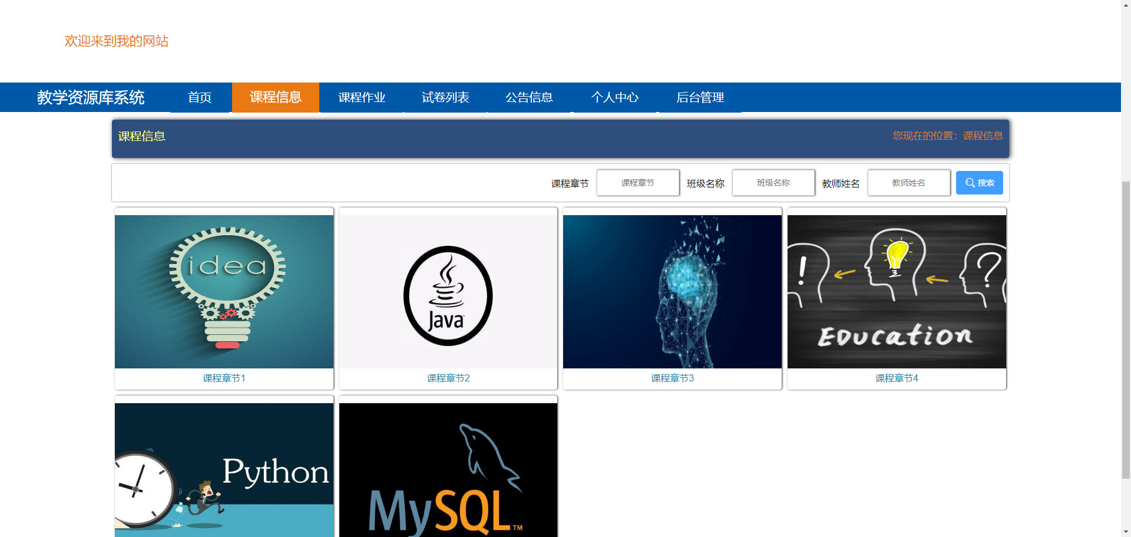Click the 教师姓名 field label
This screenshot has width=1131, height=537.
[841, 184]
